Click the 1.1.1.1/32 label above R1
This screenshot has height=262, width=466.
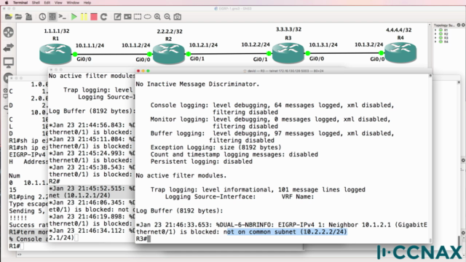pos(57,31)
